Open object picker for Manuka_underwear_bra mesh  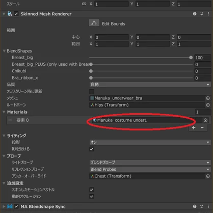point(208,98)
